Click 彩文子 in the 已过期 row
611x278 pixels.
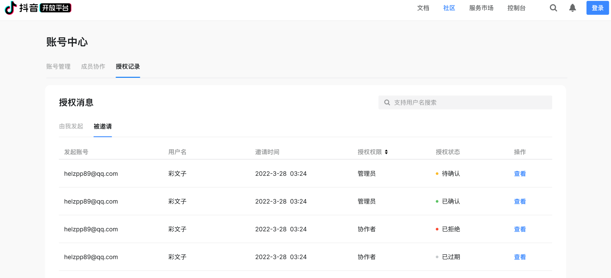(x=178, y=257)
